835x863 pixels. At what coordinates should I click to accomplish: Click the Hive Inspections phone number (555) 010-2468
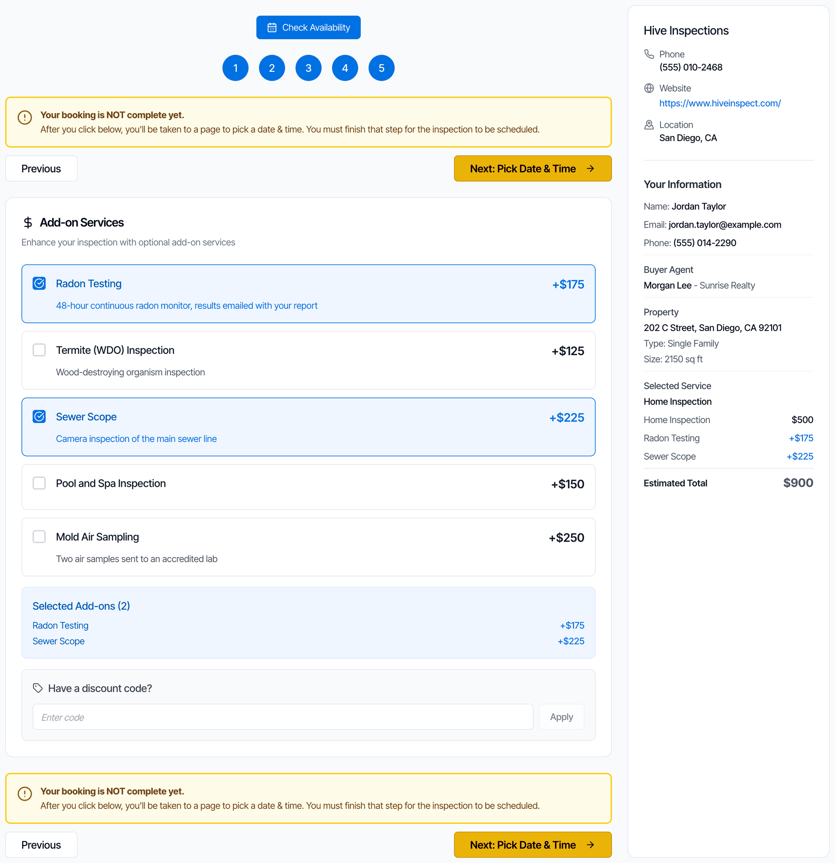click(x=691, y=67)
